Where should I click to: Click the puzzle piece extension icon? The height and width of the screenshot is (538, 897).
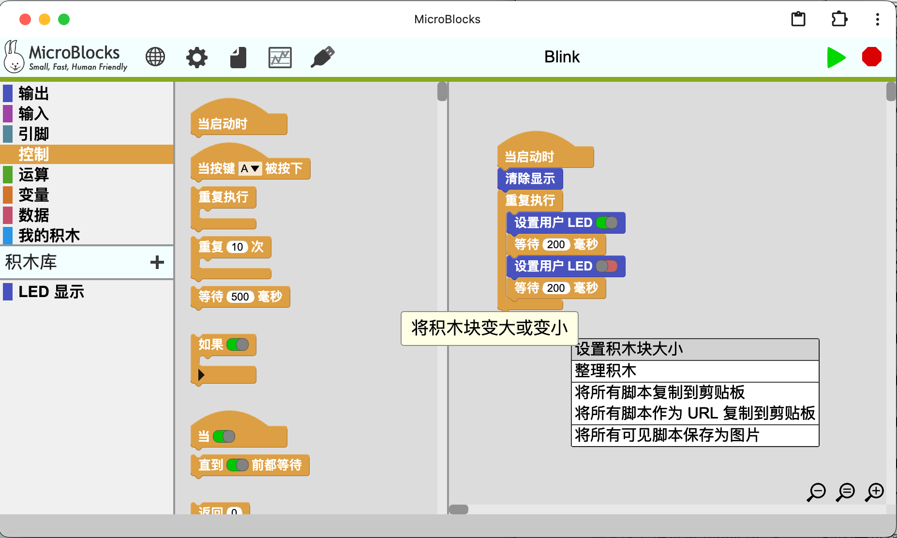(x=839, y=19)
